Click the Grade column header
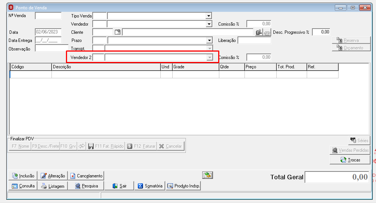Viewport: 376px width, 203px height. click(x=196, y=67)
